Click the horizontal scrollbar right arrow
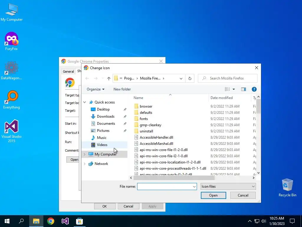Image resolution: width=302 pixels, height=227 pixels. (254, 178)
